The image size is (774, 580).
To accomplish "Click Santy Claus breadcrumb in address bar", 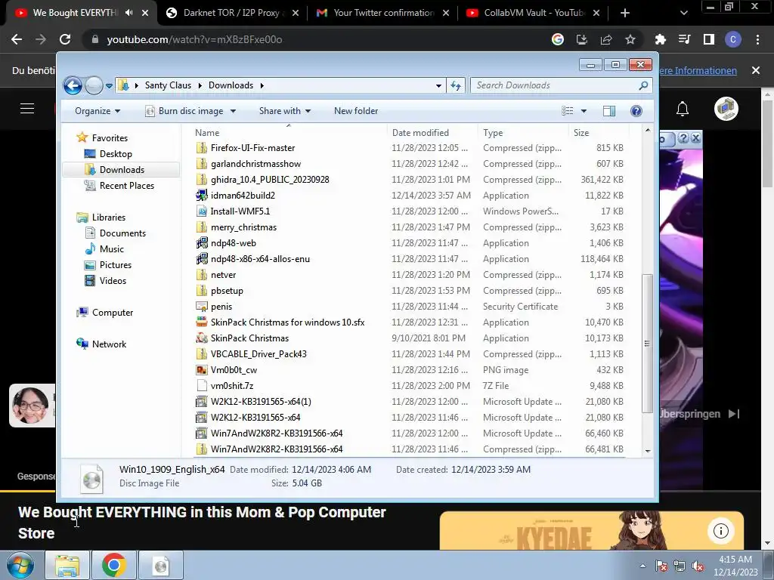I will tap(168, 85).
